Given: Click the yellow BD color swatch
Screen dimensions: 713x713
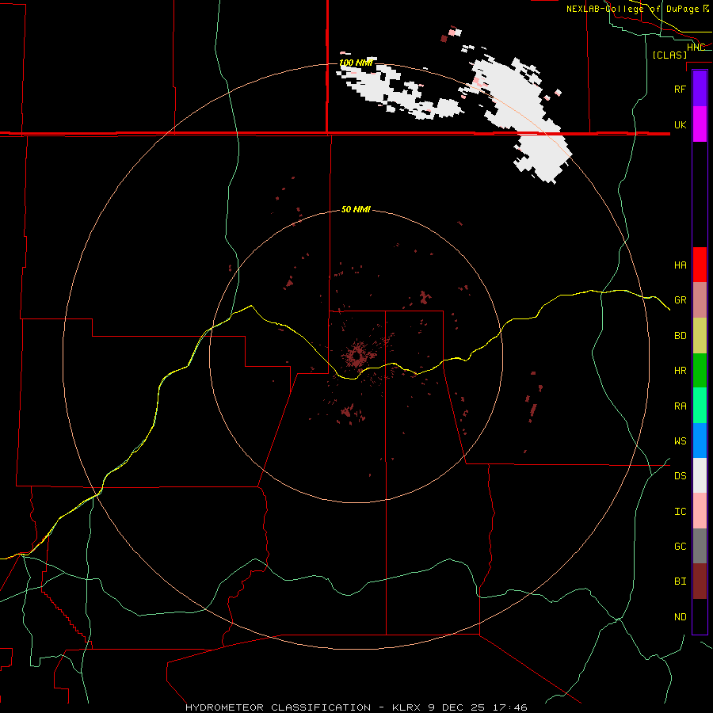Looking at the screenshot, I should coord(700,335).
